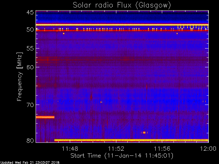Image resolution: width=219 pixels, height=164 pixels.
Task: Click the "11:48" time tick label
Action: tap(70, 149)
